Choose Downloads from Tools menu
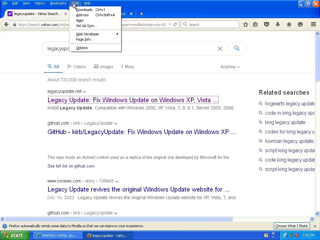320x240 pixels. point(95,10)
